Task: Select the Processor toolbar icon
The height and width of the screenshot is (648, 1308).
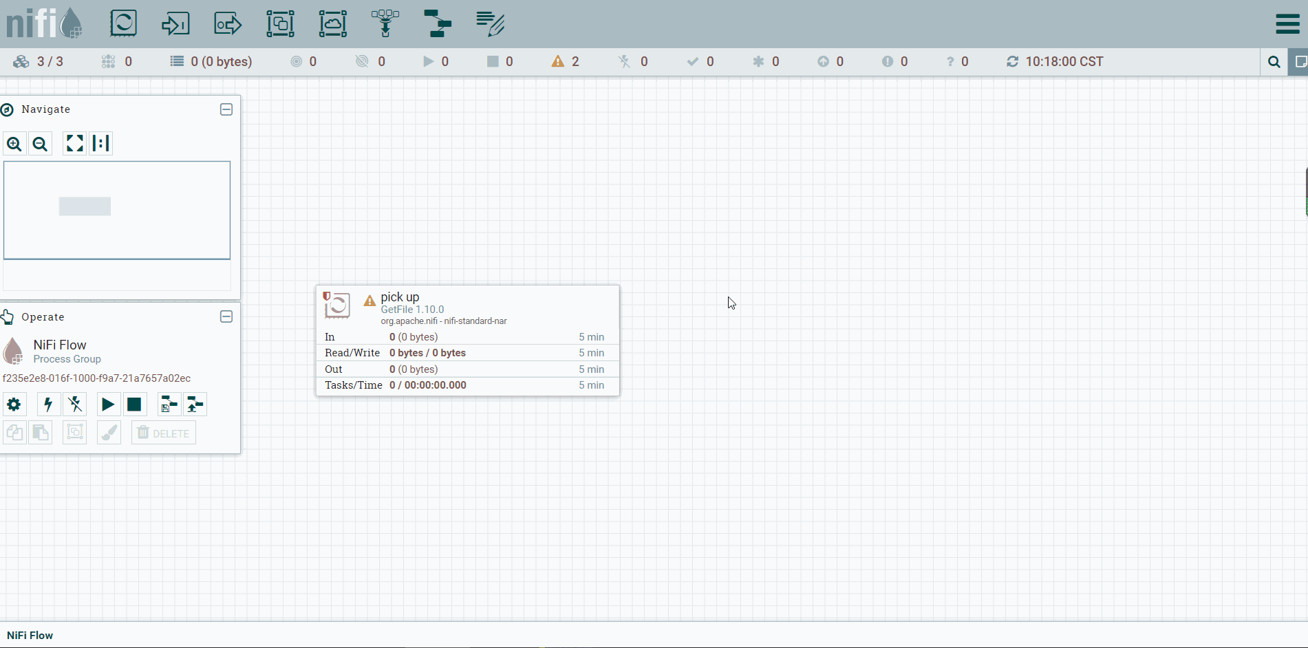Action: pyautogui.click(x=124, y=23)
